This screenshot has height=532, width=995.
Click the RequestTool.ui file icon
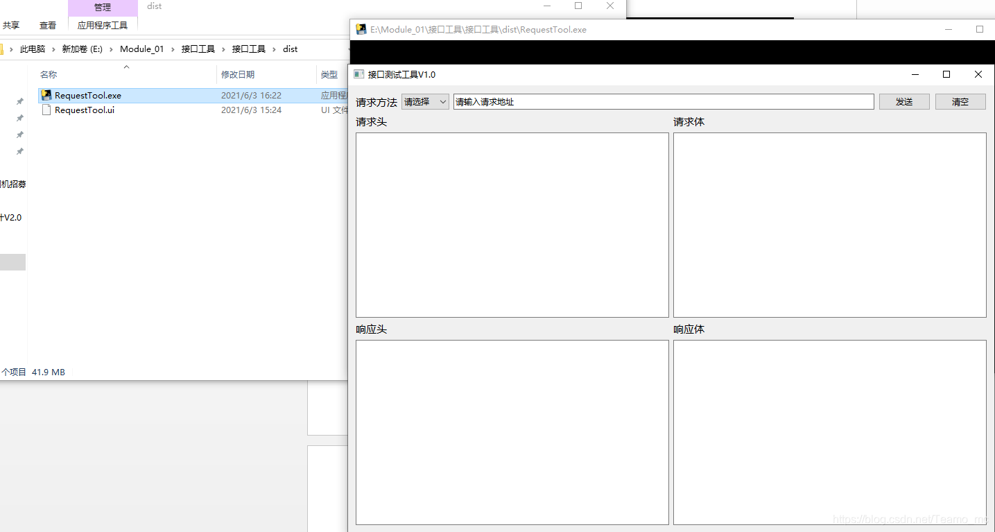click(46, 110)
